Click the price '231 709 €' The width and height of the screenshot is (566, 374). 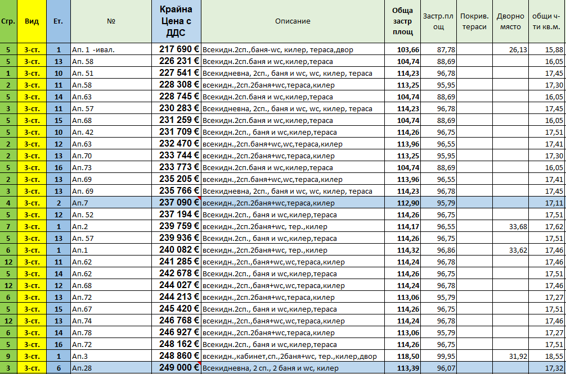coord(176,132)
